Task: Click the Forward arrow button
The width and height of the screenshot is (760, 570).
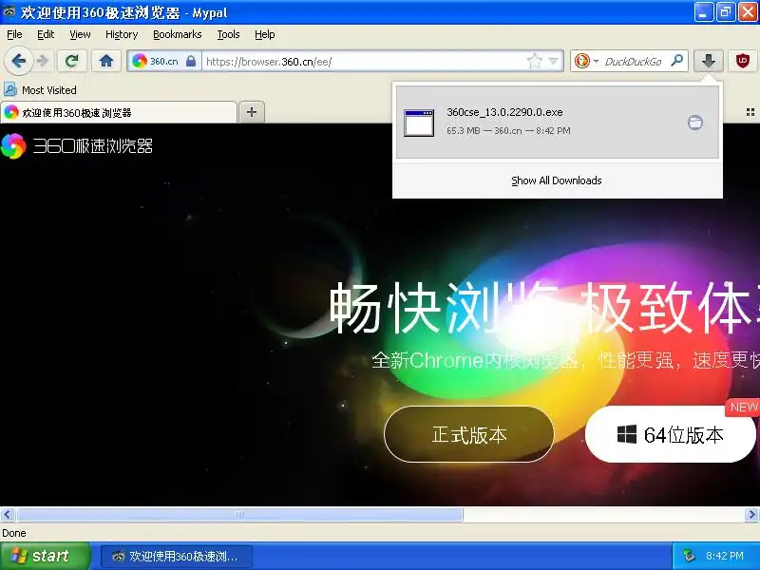Action: point(43,62)
